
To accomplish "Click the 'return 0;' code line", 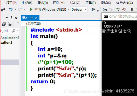I will (43, 82).
